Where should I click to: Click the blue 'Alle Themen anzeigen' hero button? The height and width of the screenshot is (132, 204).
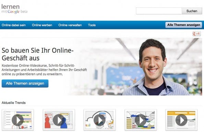point(25,83)
